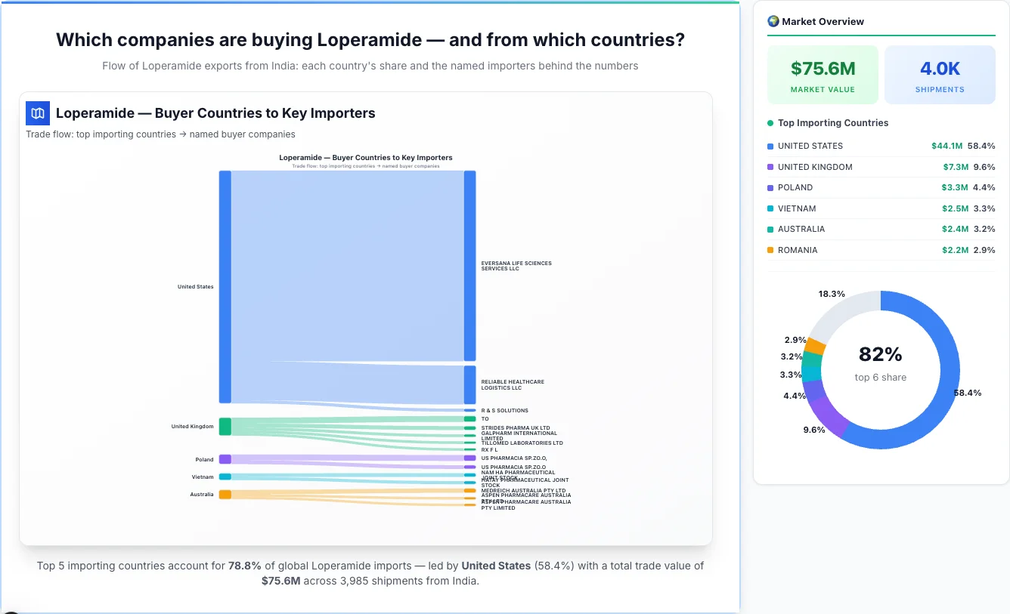1010x614 pixels.
Task: Click the RELIABLE HEALTHCARE LOGISTICS LLC label
Action: [x=513, y=384]
